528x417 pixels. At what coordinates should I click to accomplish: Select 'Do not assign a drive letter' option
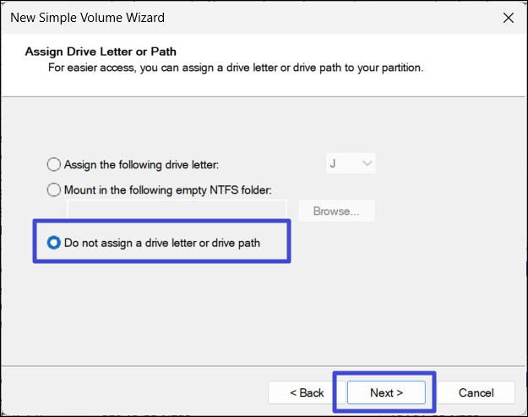[55, 243]
